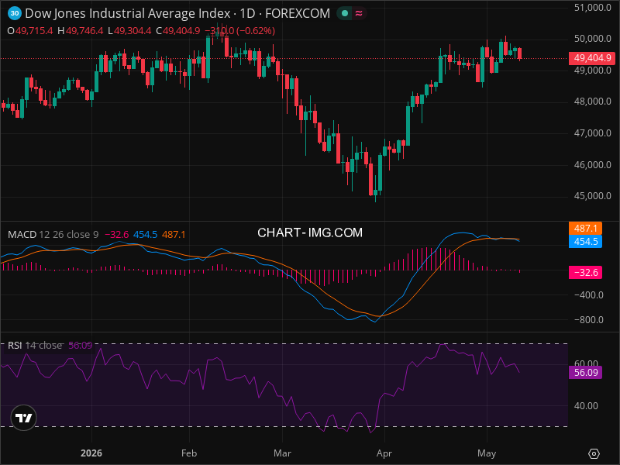Click the 2026 label on time axis
Viewport: 620px width, 465px height.
tap(91, 453)
